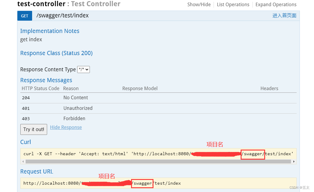Click the Response Model column header
The height and width of the screenshot is (192, 314).
(140, 89)
